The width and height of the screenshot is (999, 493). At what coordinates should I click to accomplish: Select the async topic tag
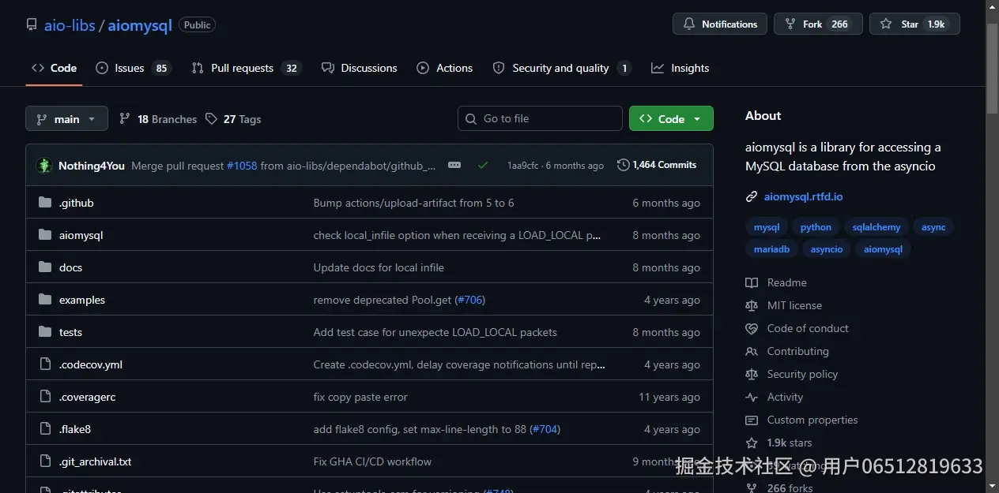coord(933,227)
